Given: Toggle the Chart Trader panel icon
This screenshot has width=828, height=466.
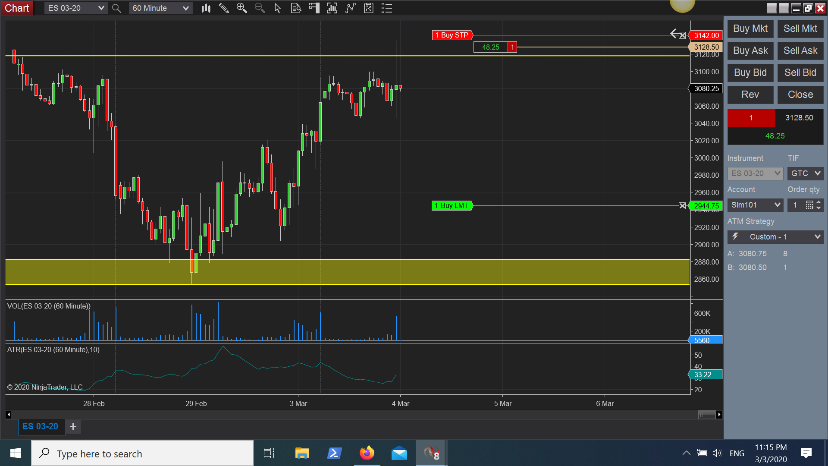Looking at the screenshot, I should click(314, 8).
